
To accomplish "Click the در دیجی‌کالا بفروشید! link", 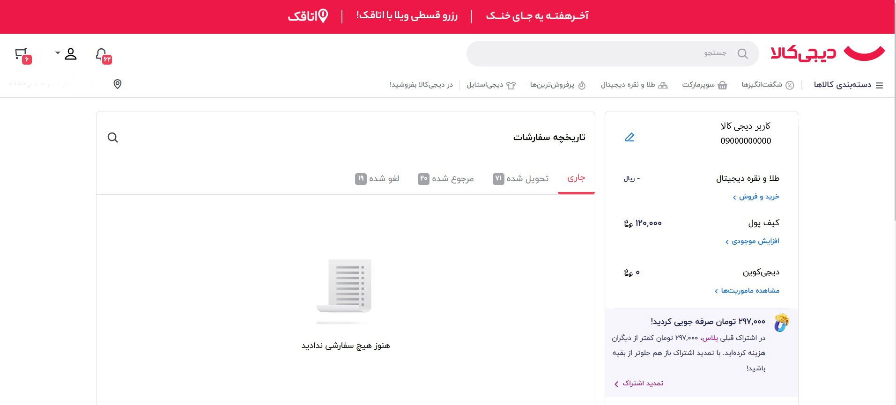I will [x=421, y=85].
